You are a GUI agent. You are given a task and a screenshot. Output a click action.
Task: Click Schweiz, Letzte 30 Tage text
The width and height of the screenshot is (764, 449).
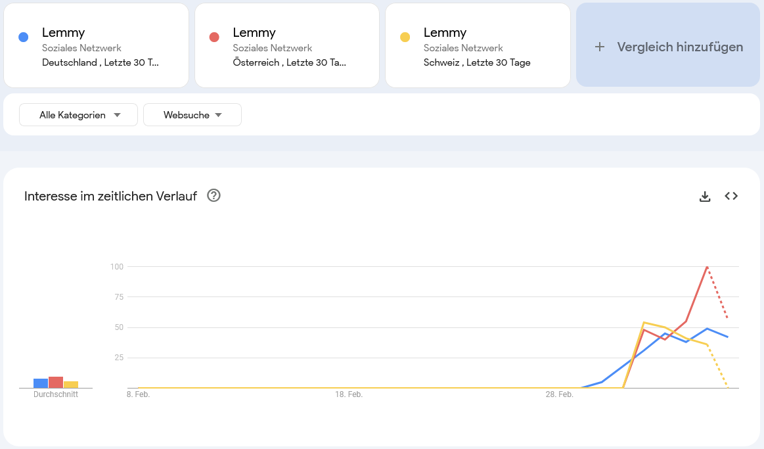(477, 62)
